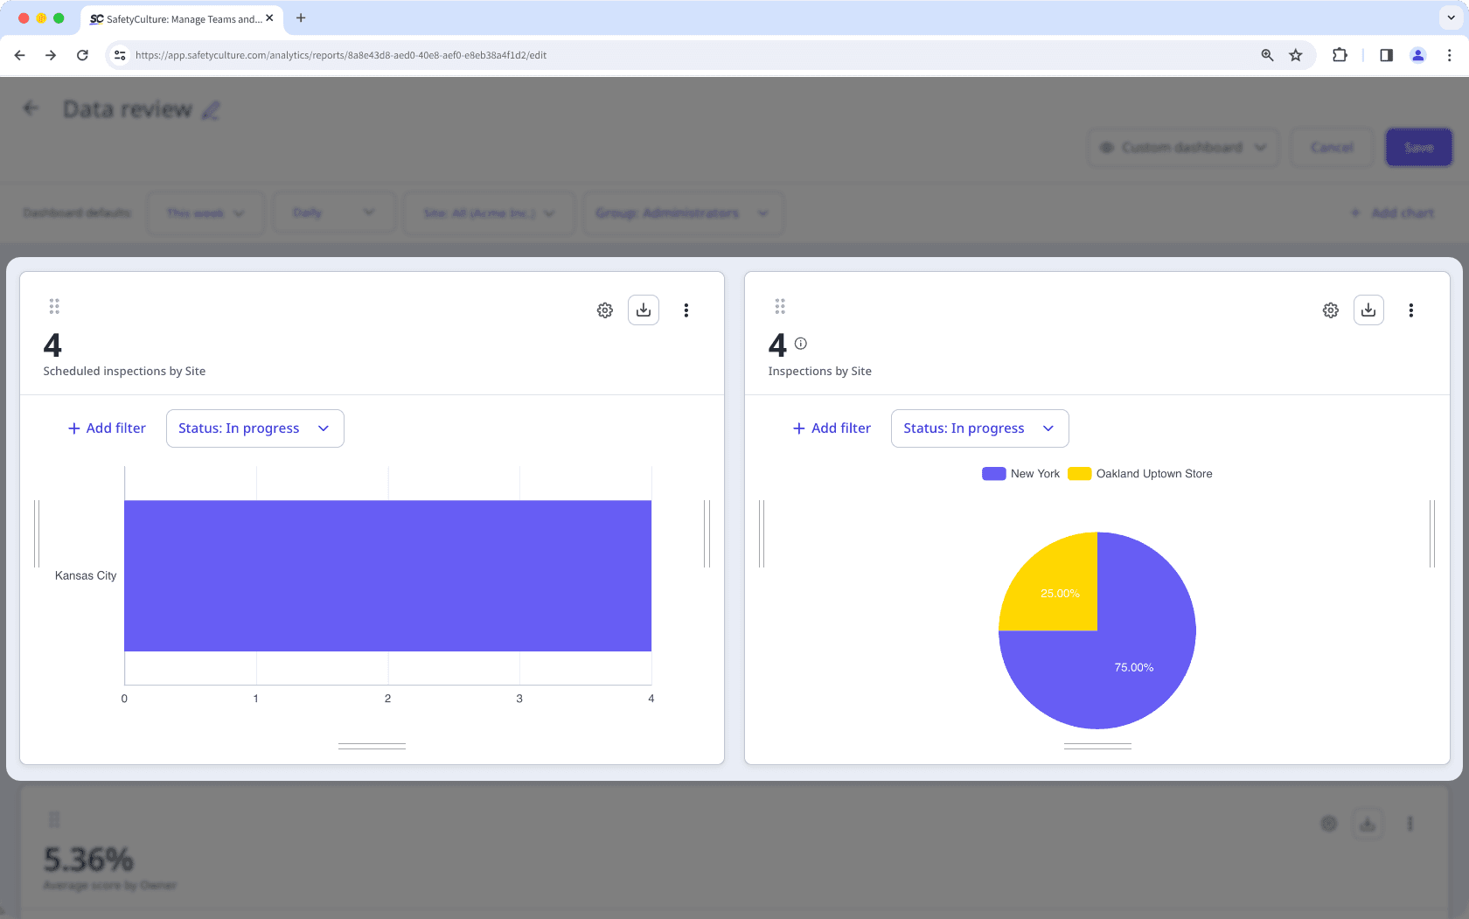The height and width of the screenshot is (919, 1469).
Task: Toggle the Oakland Uptown Store legend entry
Action: click(x=1139, y=473)
